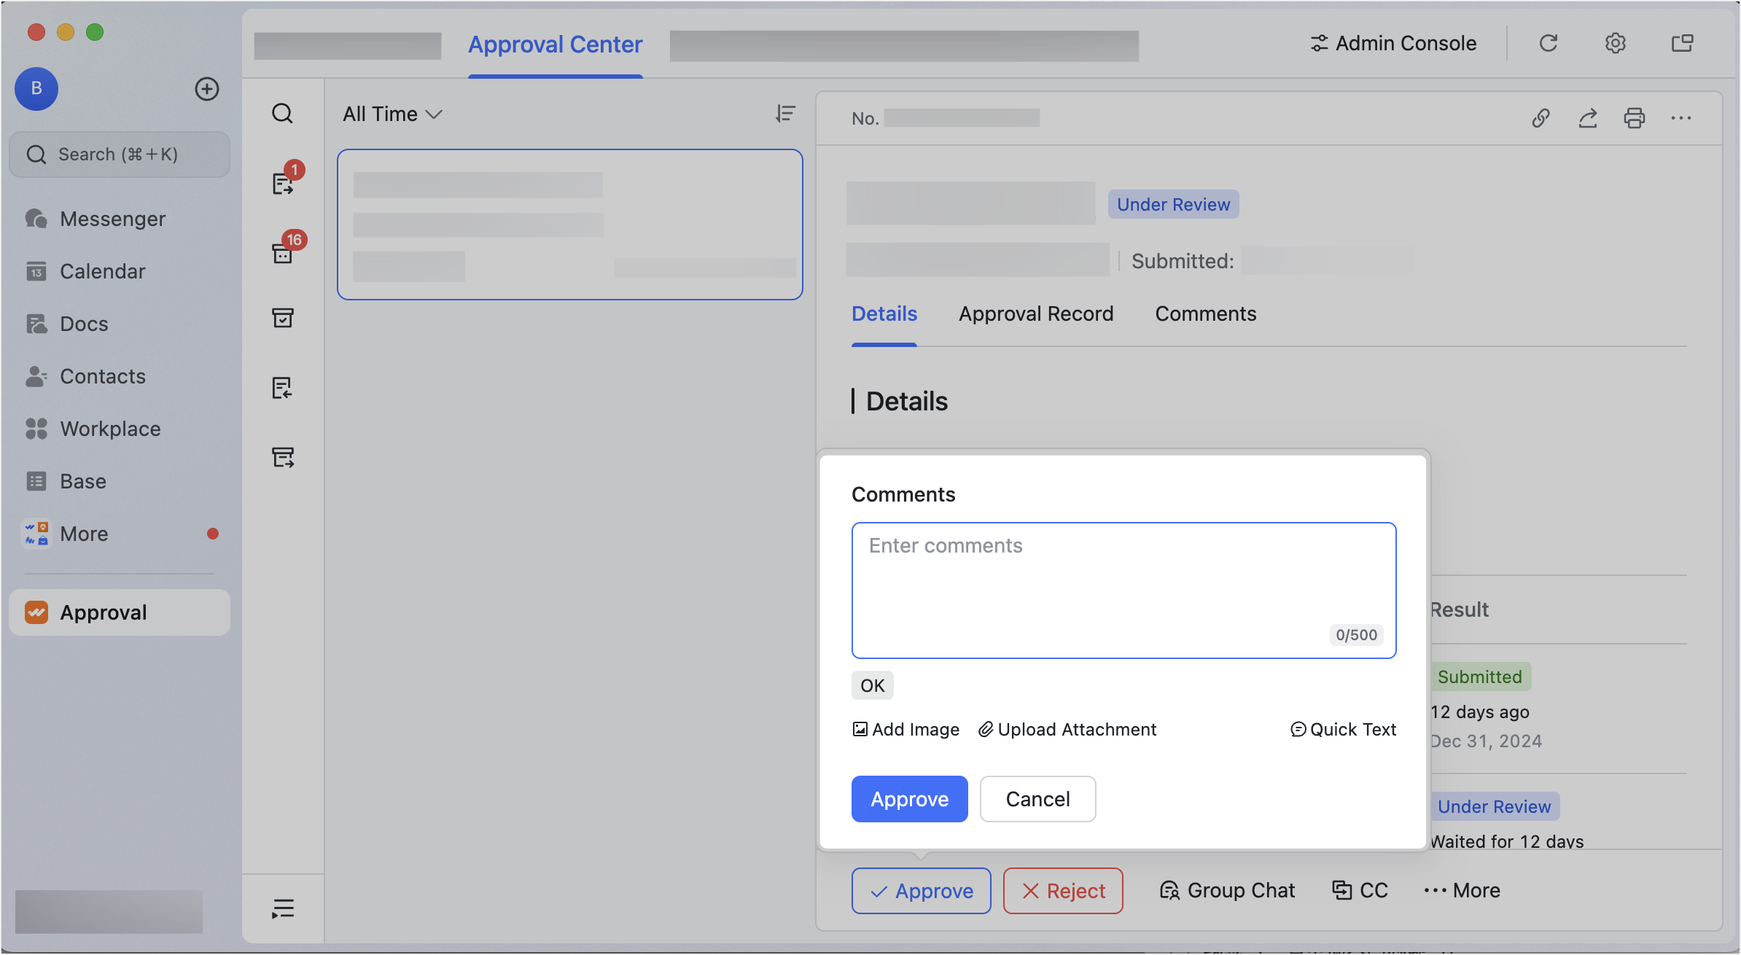The width and height of the screenshot is (1741, 955).
Task: Open the approval search magnifier icon
Action: point(283,114)
